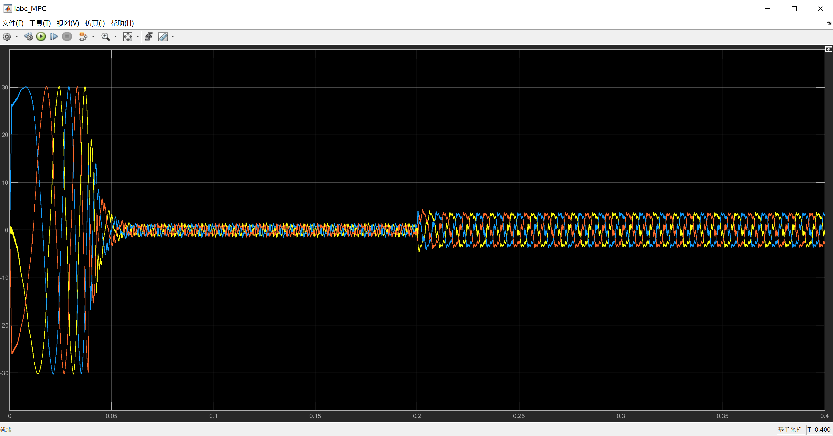
Task: Open scale axes options dropdown arrow
Action: [x=137, y=37]
